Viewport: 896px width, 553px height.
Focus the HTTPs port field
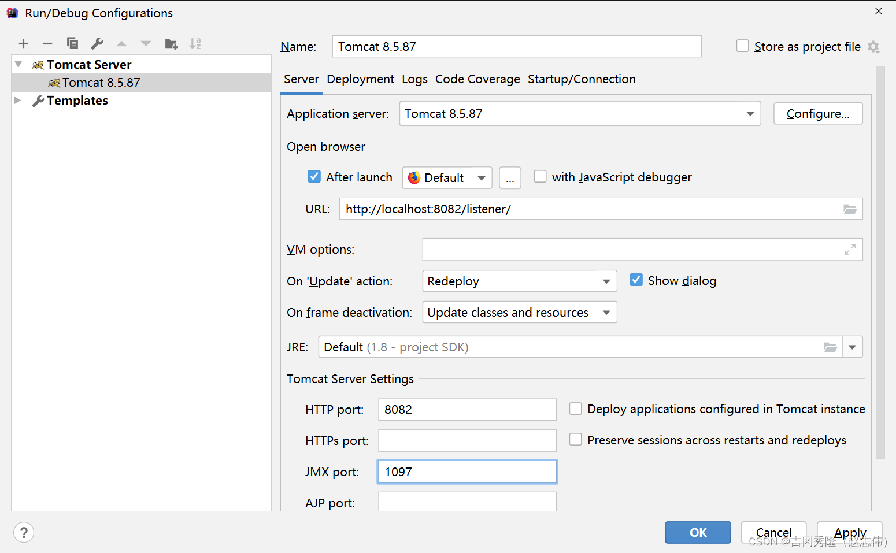click(x=467, y=440)
